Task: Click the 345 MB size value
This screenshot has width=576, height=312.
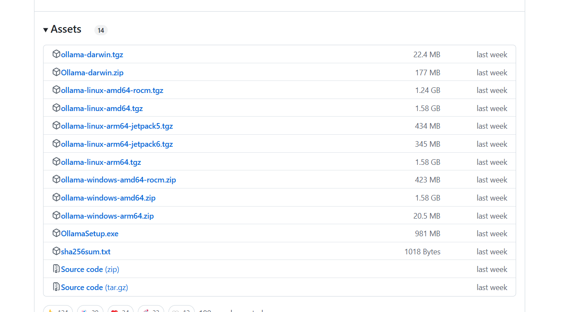Action: (428, 144)
